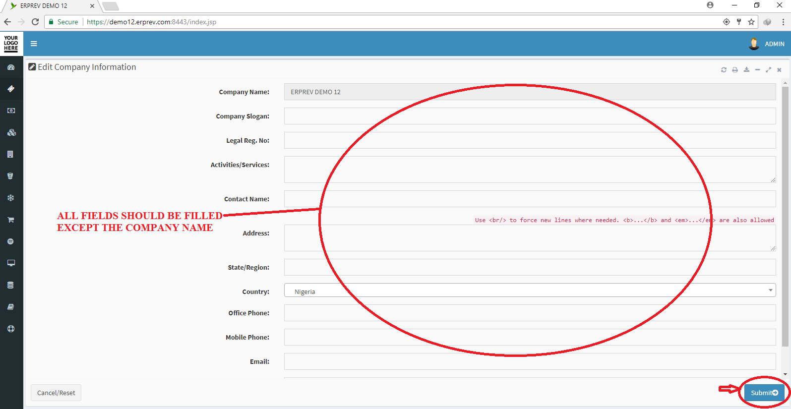
Task: Open the desktop monitor icon in sidebar
Action: 11,263
